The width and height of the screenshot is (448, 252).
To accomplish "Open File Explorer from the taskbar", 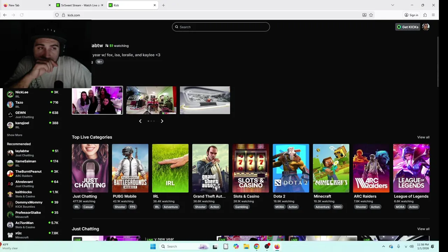I will click(x=246, y=246).
